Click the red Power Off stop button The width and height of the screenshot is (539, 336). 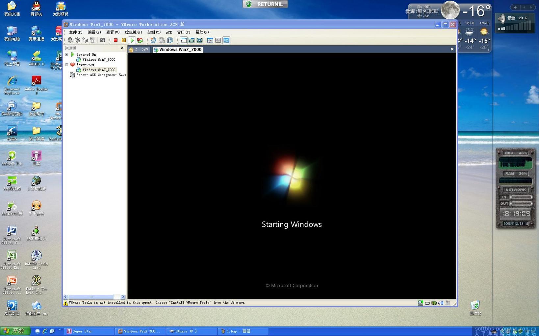[x=115, y=40]
